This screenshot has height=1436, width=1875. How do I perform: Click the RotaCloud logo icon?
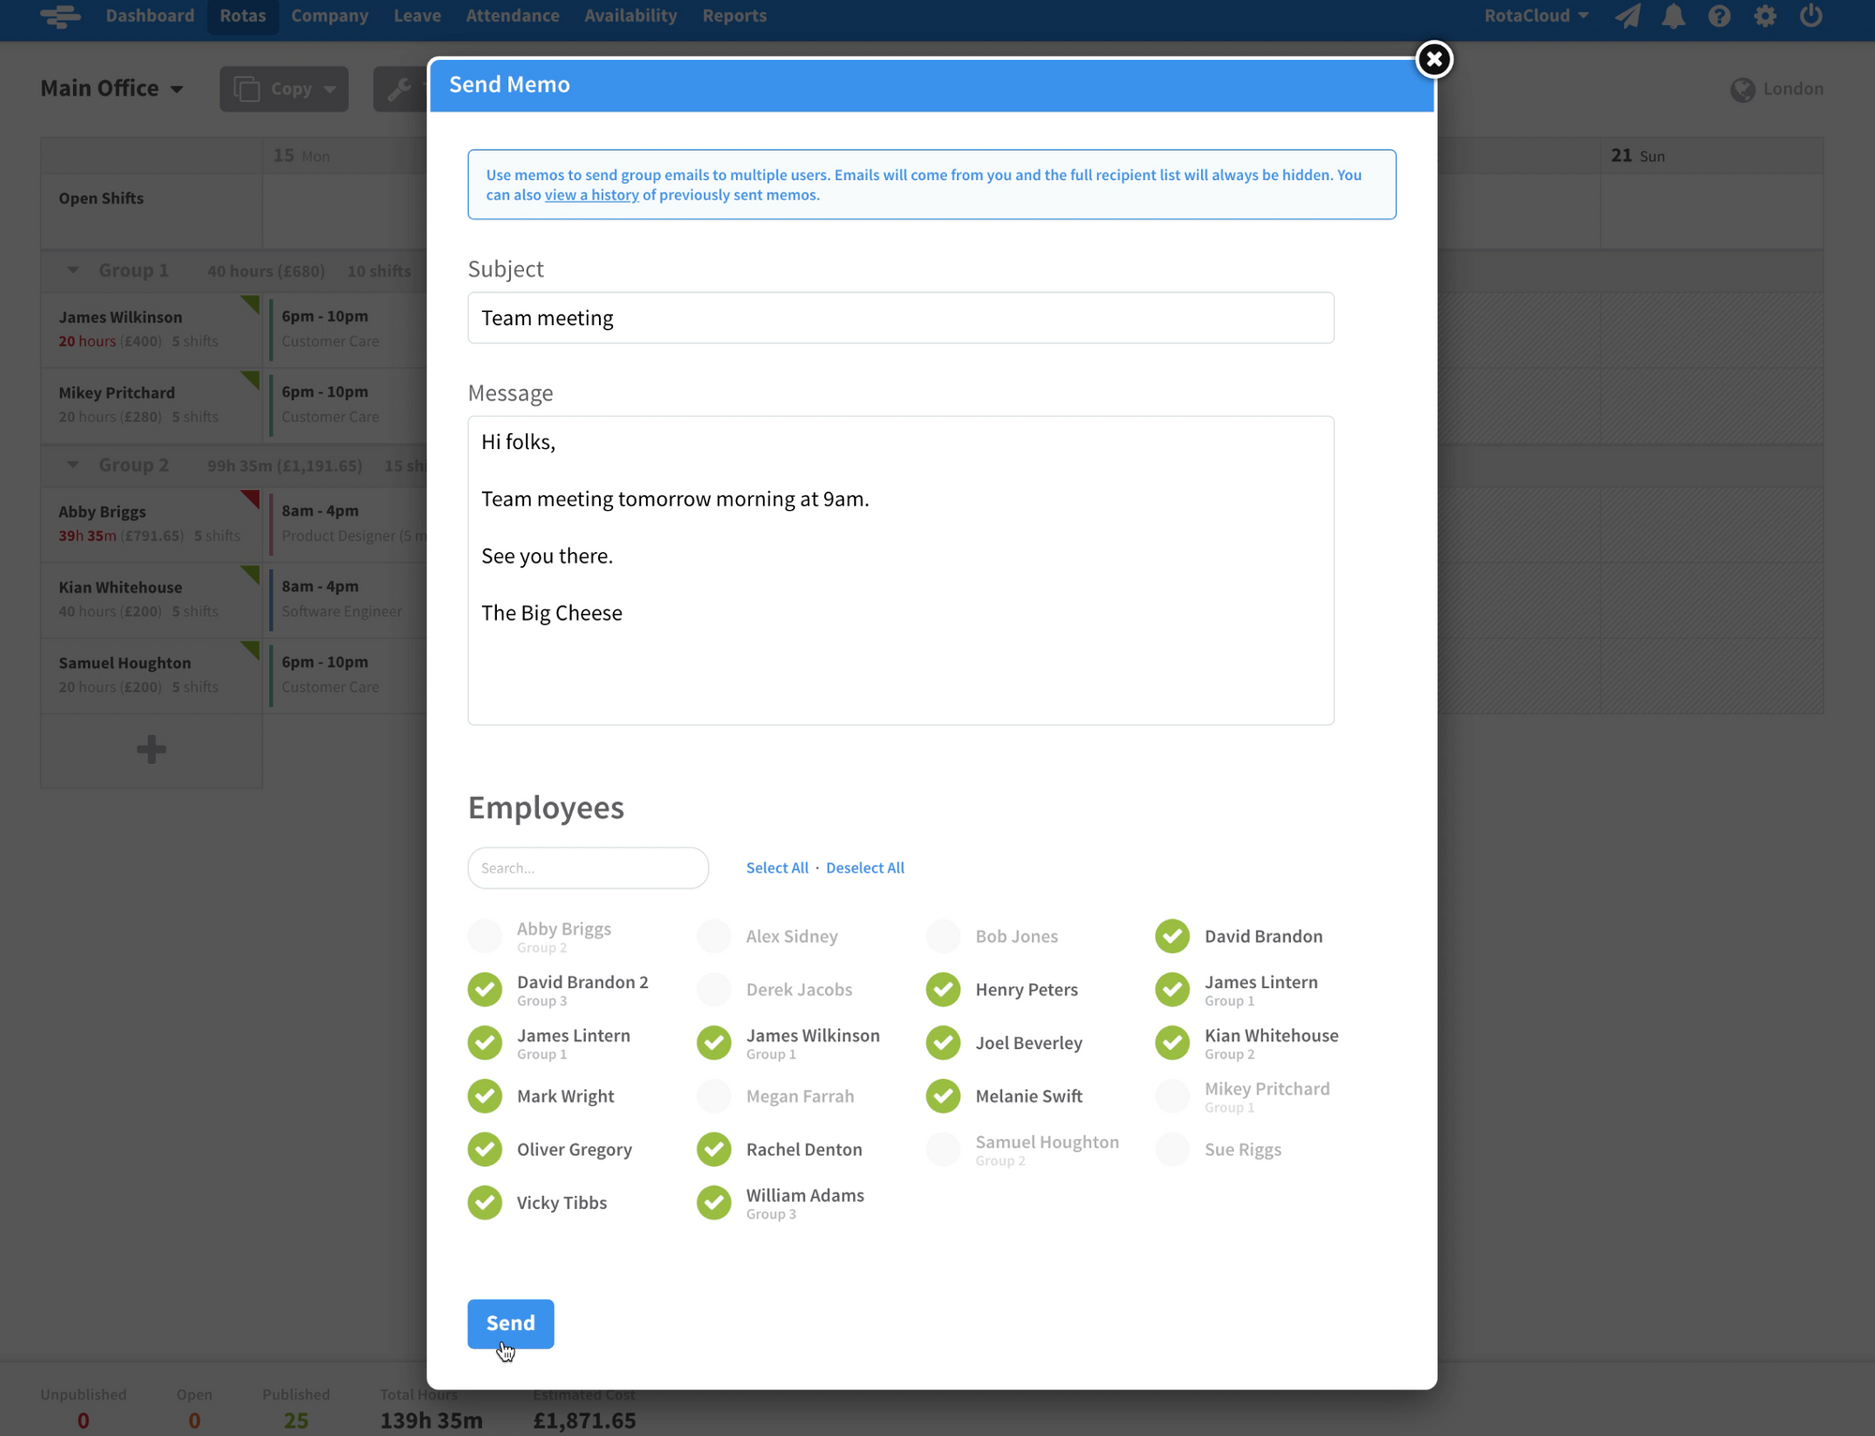pyautogui.click(x=61, y=16)
